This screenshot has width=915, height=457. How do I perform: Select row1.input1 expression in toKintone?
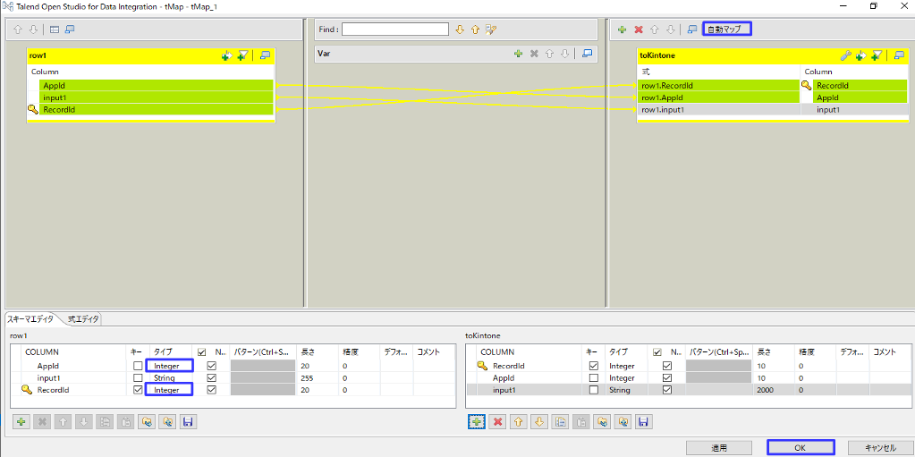(x=718, y=110)
